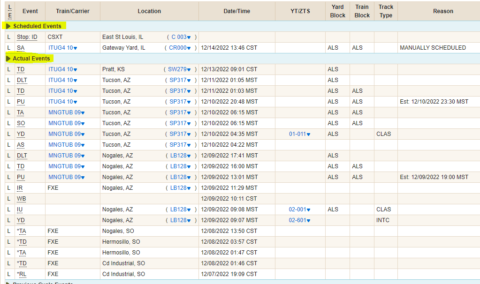Screen dimensions: 480x284
Task: Collapse the Actual Events section triangle
Action: pyautogui.click(x=8, y=59)
